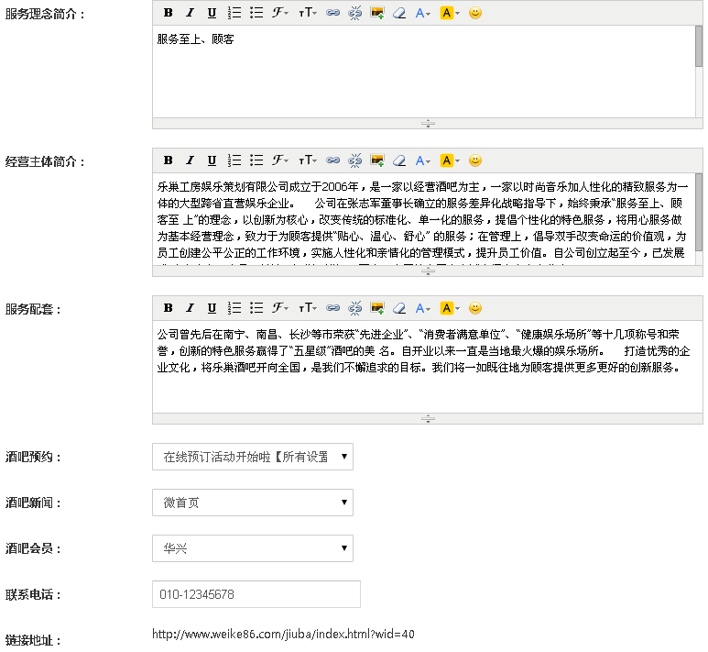Click unlink icon in 服务理念简介 editor
Viewport: 708px width, 652px height.
pos(354,13)
